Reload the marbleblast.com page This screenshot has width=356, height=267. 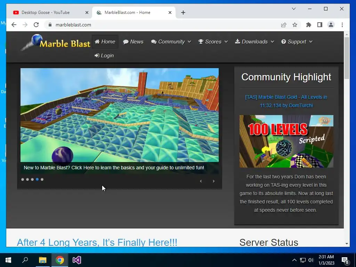coord(36,25)
